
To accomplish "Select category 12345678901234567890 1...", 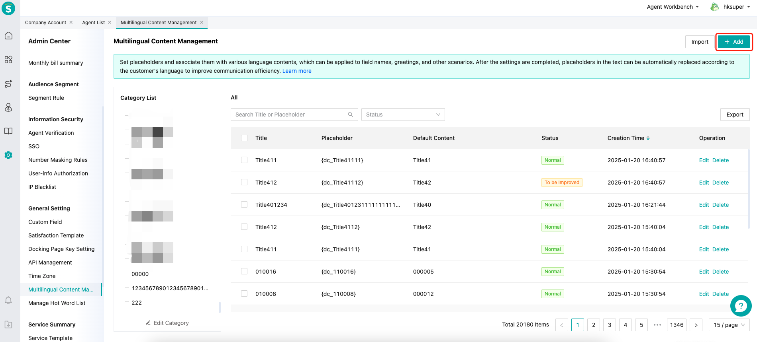I will [170, 288].
